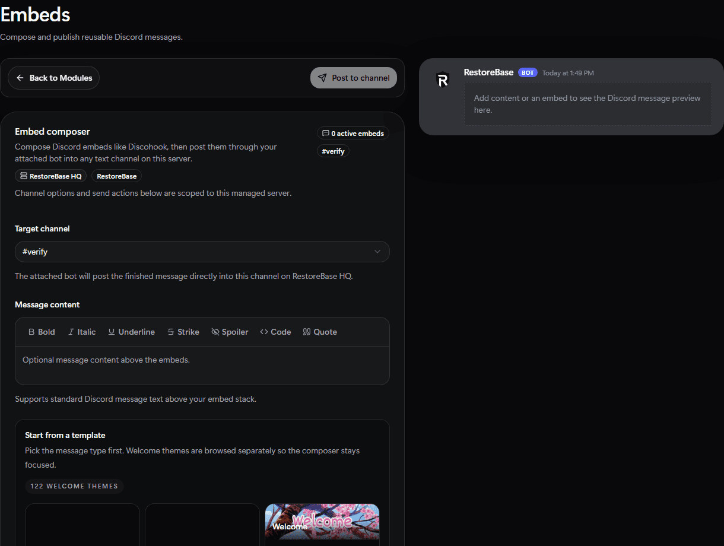Open the Target channel dropdown

(x=202, y=252)
